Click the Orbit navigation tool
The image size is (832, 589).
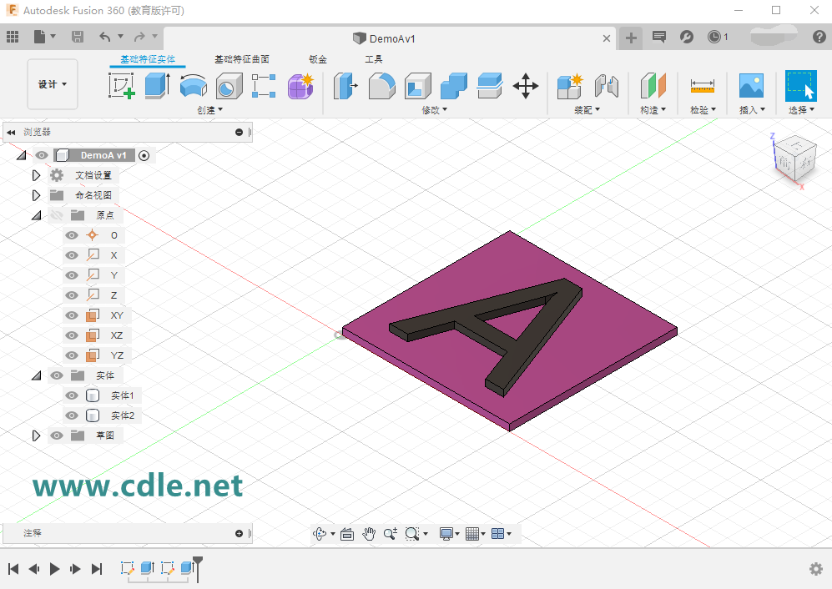[320, 534]
